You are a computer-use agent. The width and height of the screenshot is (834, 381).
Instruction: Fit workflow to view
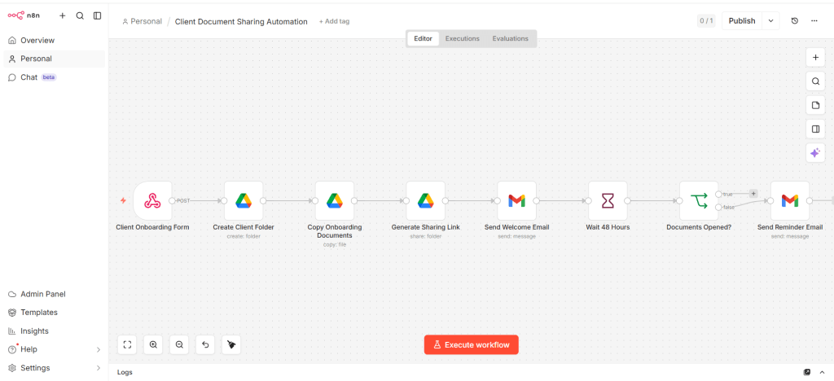pyautogui.click(x=127, y=345)
